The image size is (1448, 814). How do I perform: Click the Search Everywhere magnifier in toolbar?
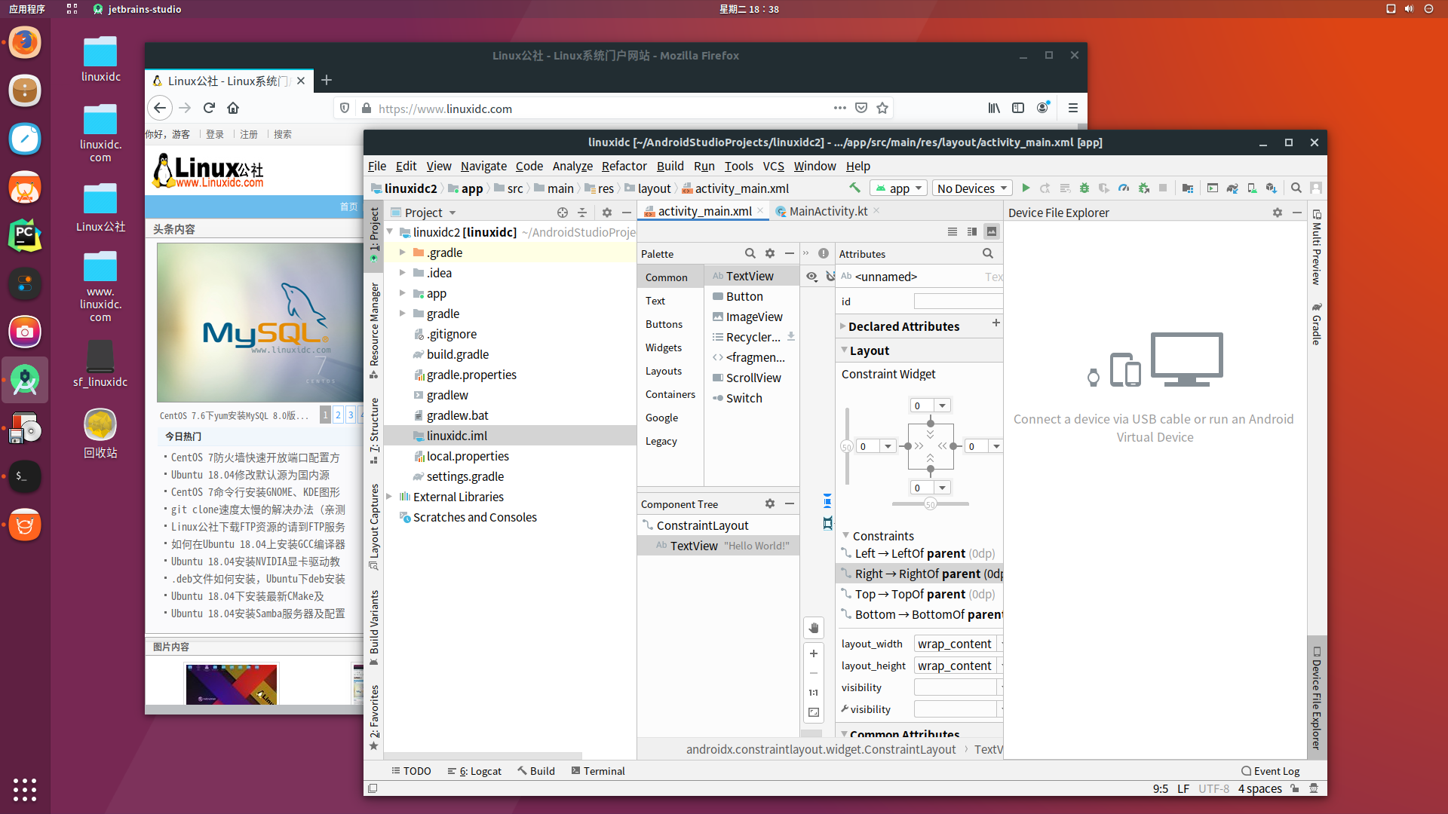click(1296, 188)
